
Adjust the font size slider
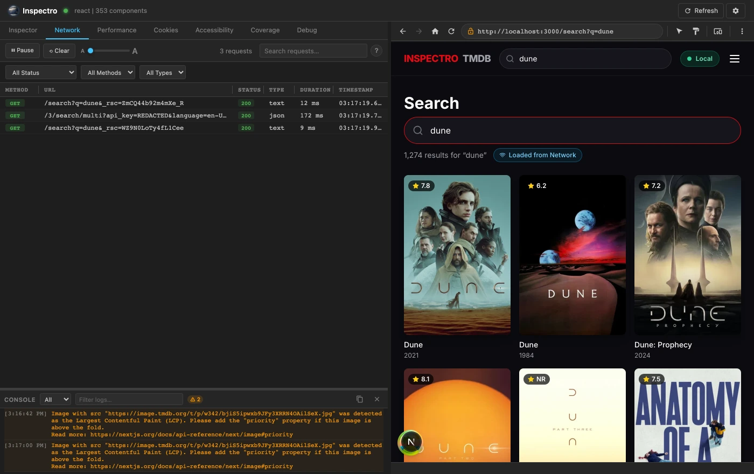pyautogui.click(x=109, y=51)
